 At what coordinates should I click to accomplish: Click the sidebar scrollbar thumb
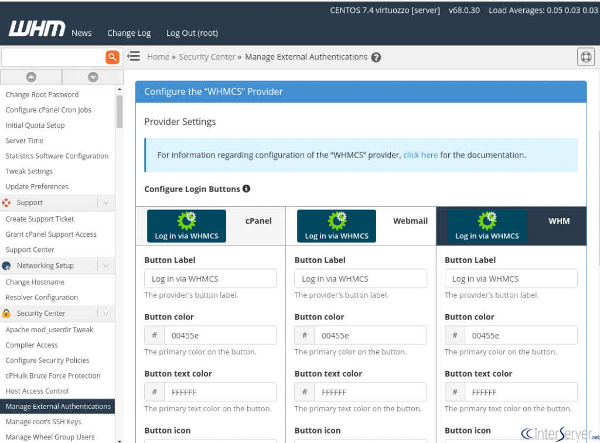pos(120,111)
